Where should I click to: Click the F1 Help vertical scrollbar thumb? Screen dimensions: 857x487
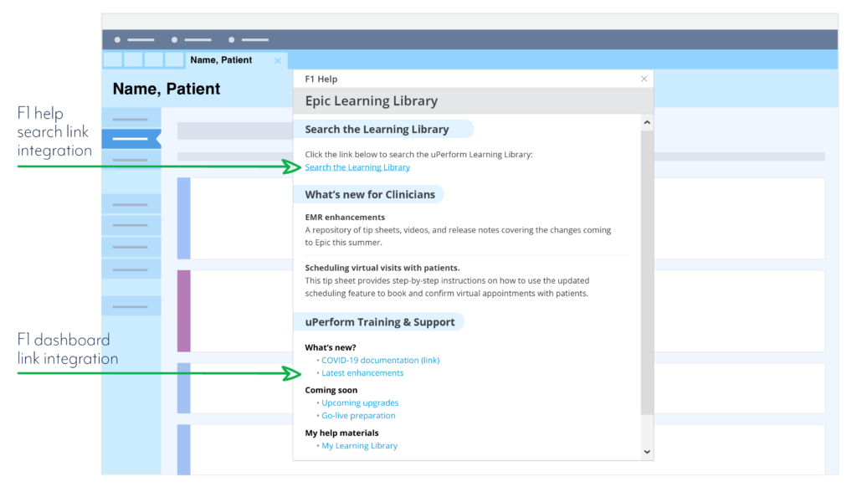[647, 272]
